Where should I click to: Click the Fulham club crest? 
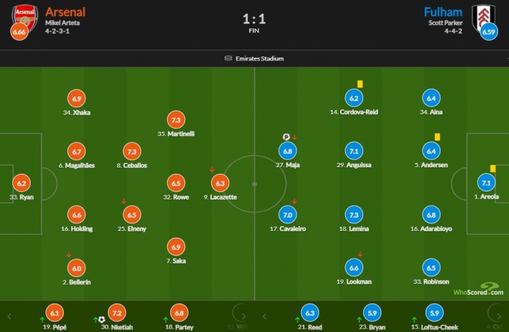(x=483, y=17)
